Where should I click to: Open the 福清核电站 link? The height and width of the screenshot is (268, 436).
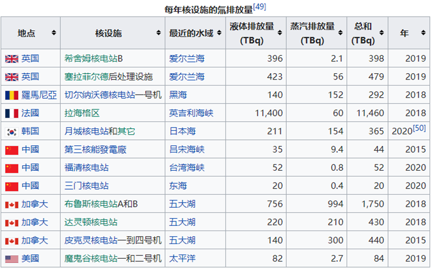[86, 168]
